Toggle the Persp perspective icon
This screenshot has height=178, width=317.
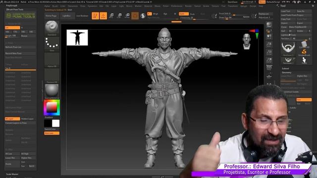(269, 68)
